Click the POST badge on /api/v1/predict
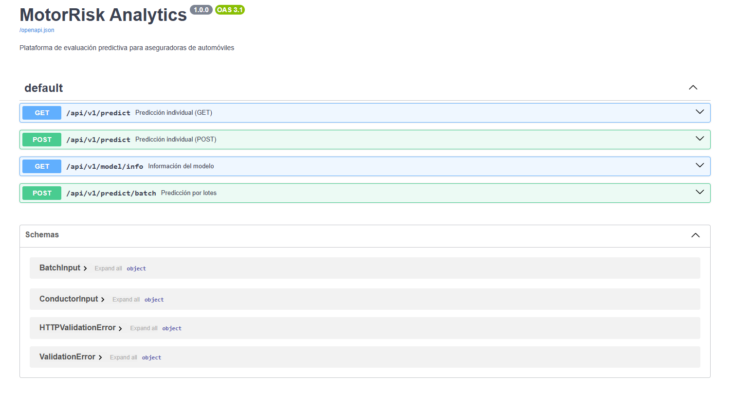This screenshot has height=410, width=734. (41, 139)
